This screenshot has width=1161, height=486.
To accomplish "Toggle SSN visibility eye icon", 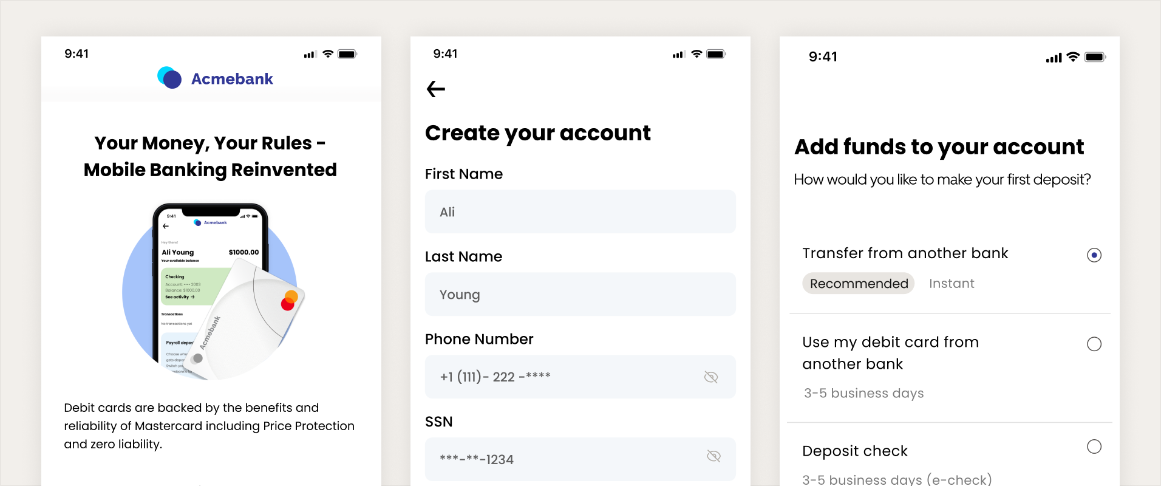I will click(713, 456).
